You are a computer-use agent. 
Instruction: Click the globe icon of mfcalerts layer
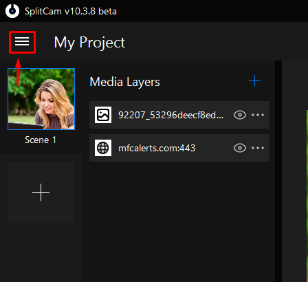[x=103, y=148]
